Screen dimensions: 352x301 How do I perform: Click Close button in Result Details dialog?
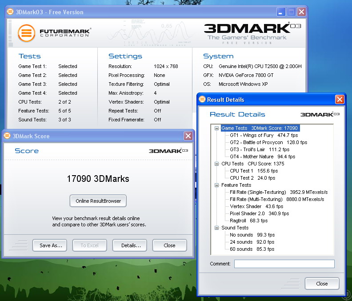(322, 284)
